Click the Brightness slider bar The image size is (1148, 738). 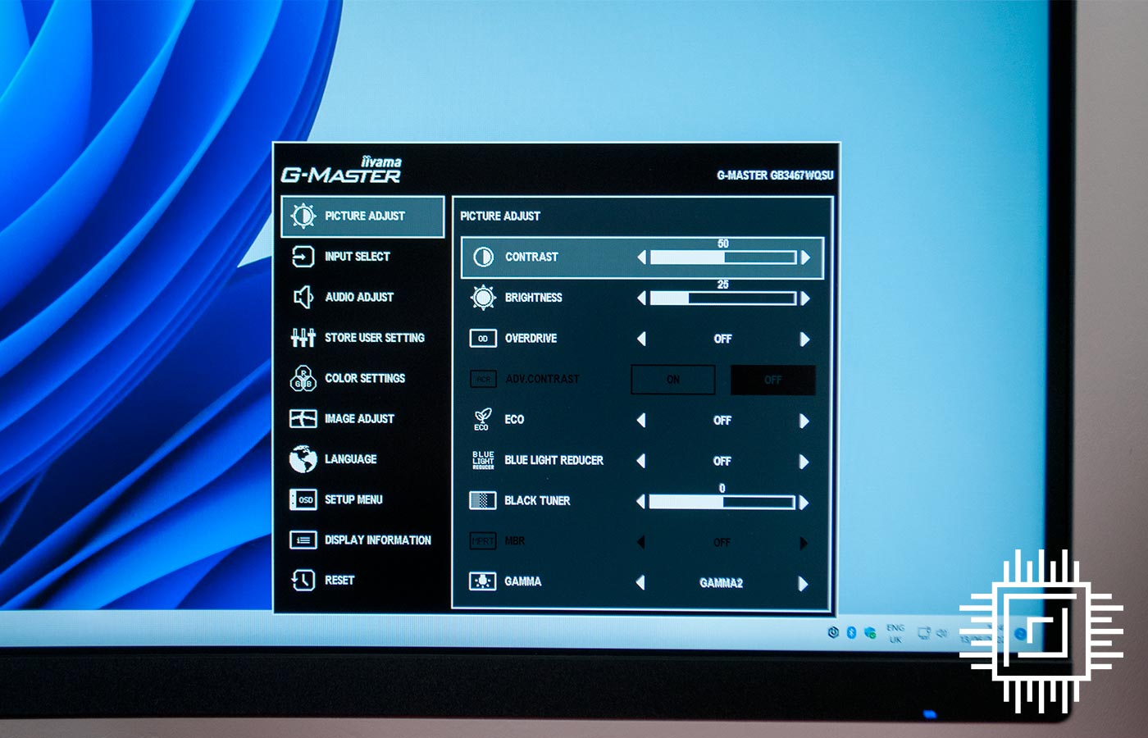pos(723,298)
